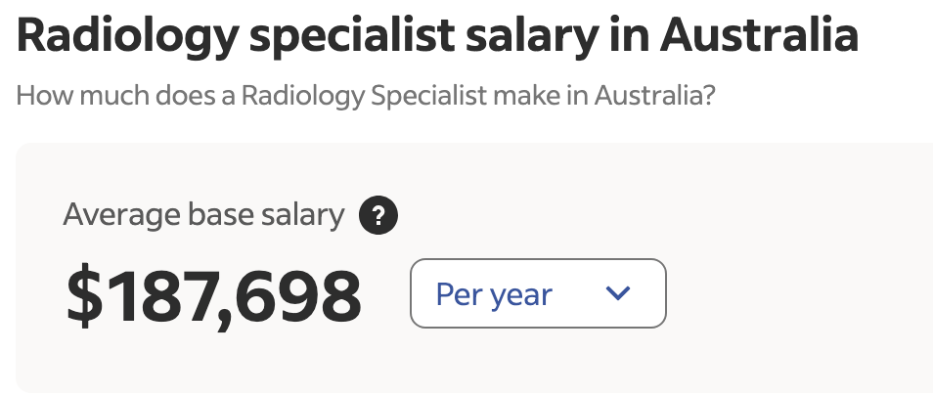Image resolution: width=933 pixels, height=397 pixels.
Task: Click the Radiology specialist salary in Australia heading
Action: (x=437, y=36)
